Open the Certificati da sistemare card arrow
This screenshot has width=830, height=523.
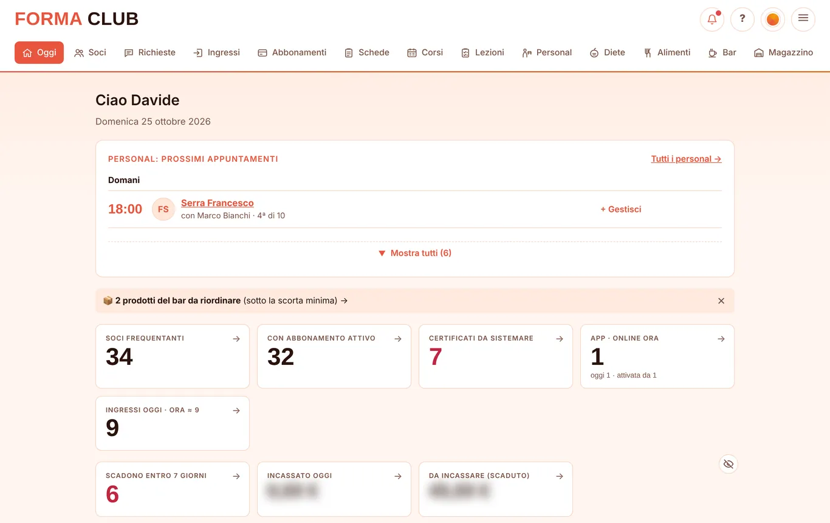click(560, 339)
